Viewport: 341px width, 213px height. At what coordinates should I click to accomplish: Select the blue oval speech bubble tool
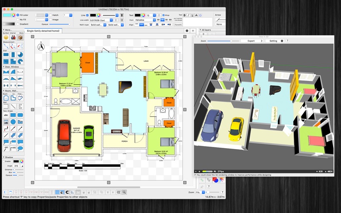click(x=20, y=149)
